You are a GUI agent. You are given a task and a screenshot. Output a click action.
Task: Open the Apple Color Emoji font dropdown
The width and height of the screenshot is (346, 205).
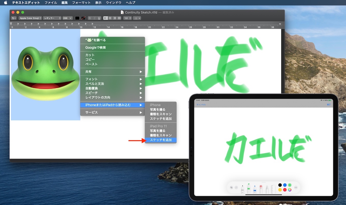[30, 18]
